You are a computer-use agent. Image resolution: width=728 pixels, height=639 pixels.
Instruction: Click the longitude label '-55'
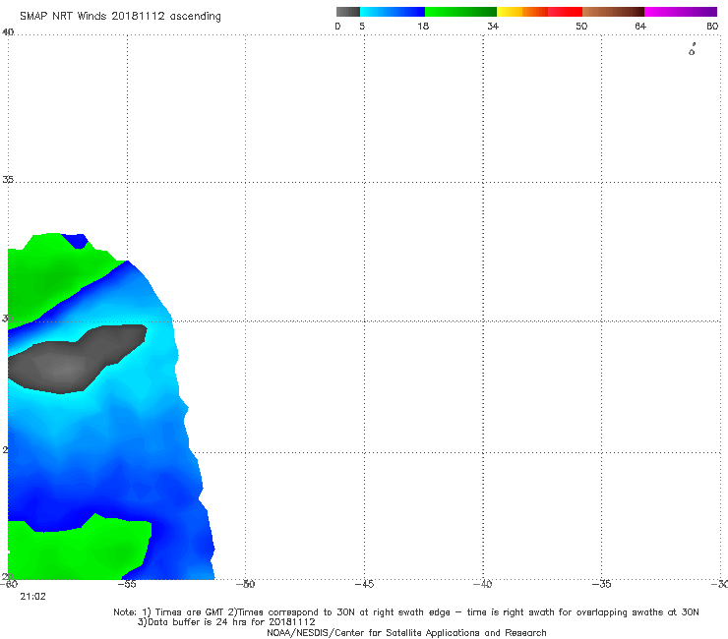[126, 584]
